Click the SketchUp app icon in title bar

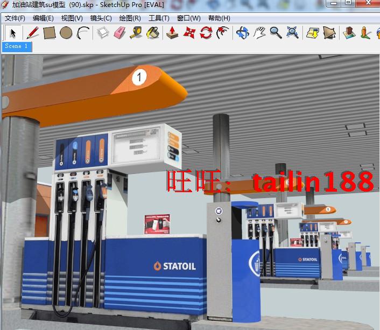5,4
